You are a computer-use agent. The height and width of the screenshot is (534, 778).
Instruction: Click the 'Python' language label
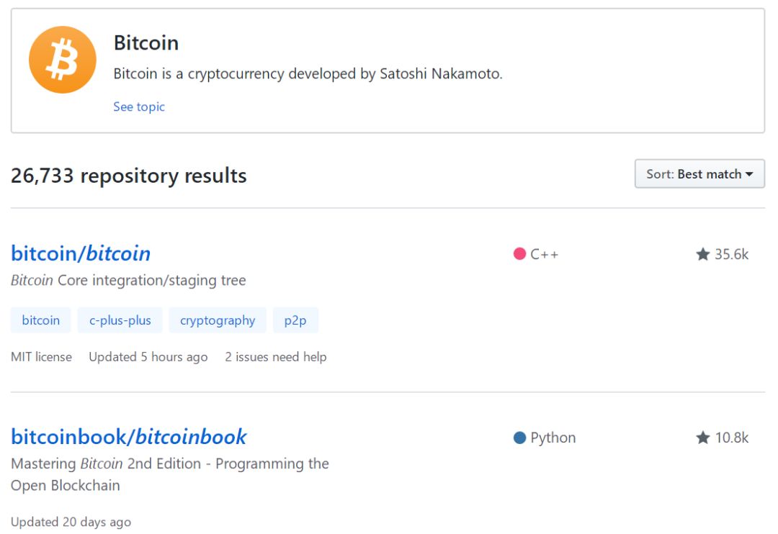(x=553, y=438)
